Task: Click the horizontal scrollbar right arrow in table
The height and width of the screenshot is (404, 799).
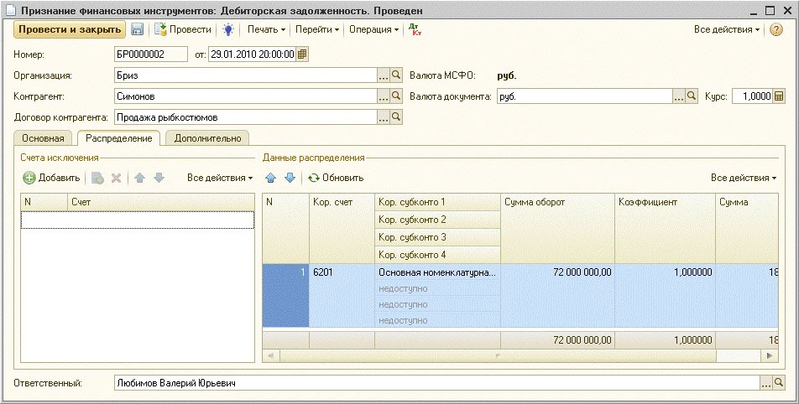Action: pyautogui.click(x=771, y=355)
